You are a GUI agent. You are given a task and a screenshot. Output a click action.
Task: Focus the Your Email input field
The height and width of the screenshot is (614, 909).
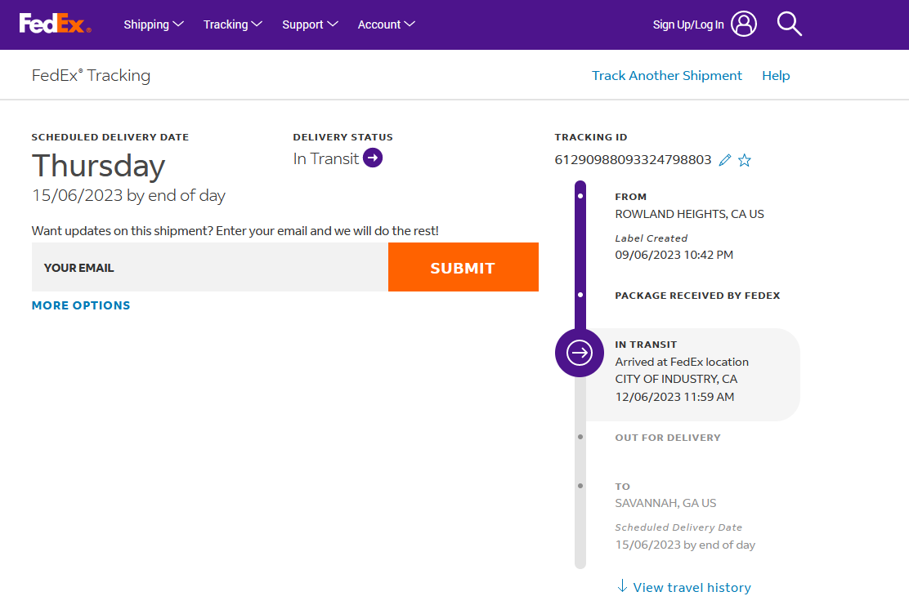pyautogui.click(x=209, y=268)
